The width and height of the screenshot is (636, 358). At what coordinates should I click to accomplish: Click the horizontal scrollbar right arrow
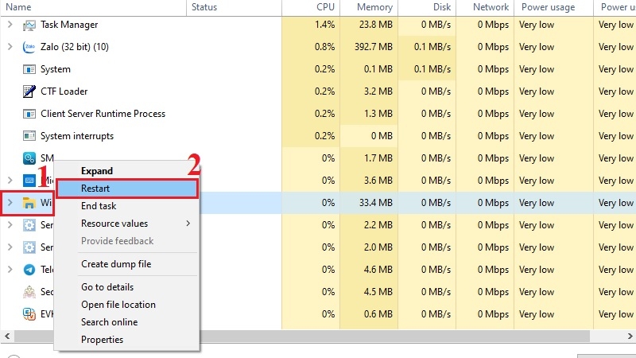(x=630, y=336)
